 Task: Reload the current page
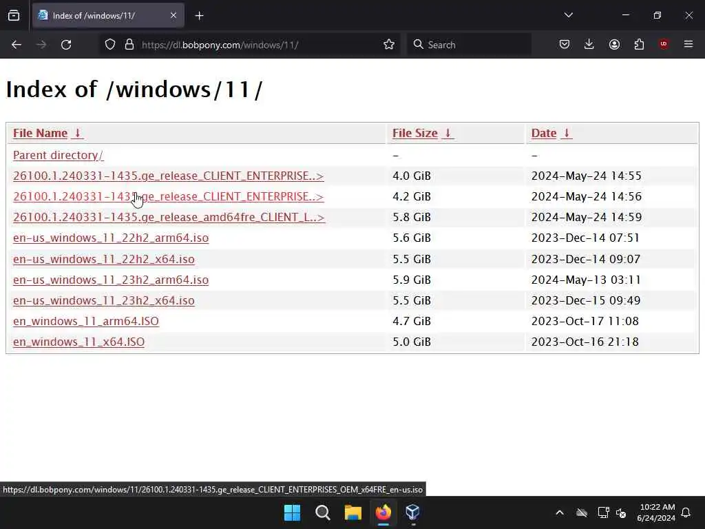pos(66,45)
